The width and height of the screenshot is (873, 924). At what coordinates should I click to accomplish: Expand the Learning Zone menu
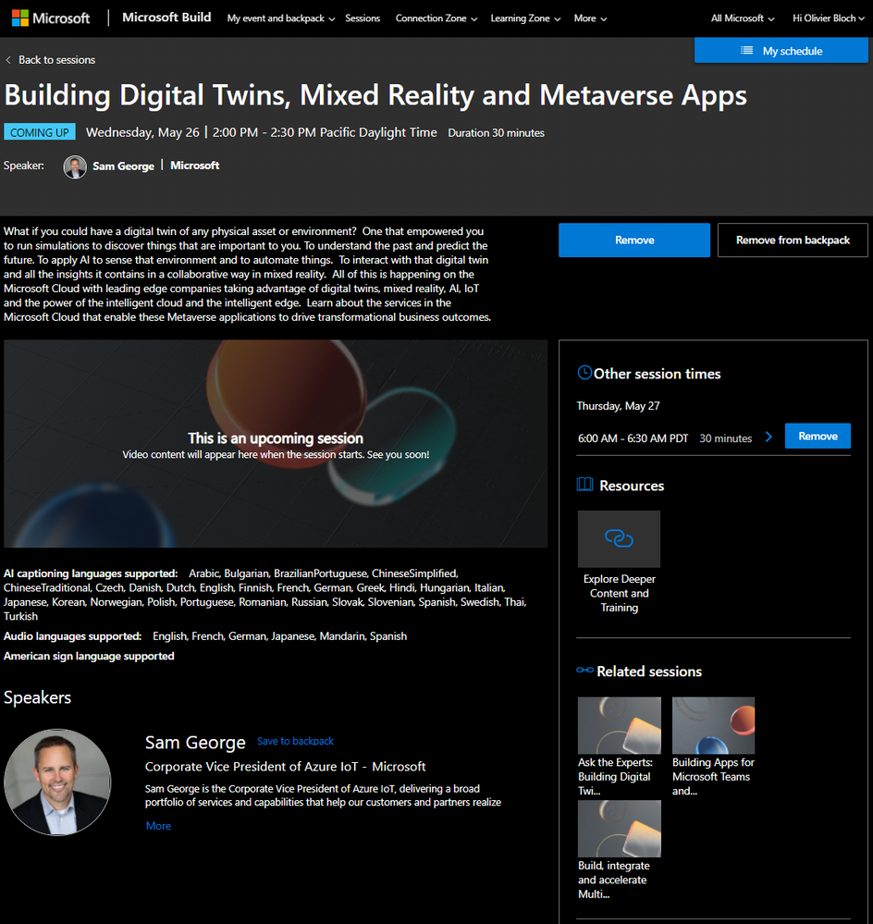pyautogui.click(x=525, y=18)
